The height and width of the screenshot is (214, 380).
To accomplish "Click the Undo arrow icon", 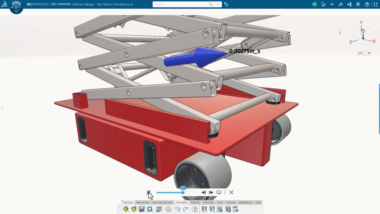I will 177,209.
